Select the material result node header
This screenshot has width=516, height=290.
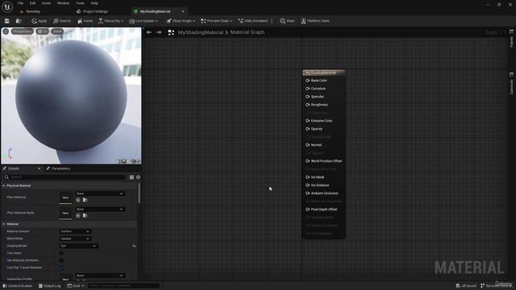(x=323, y=72)
